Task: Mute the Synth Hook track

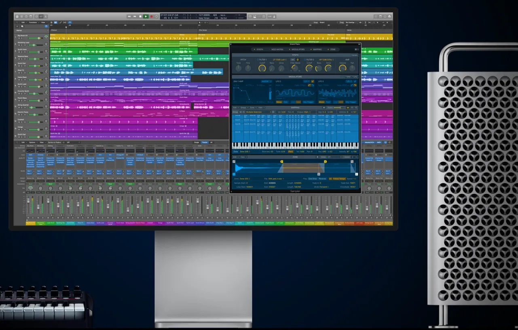Action: click(19, 52)
